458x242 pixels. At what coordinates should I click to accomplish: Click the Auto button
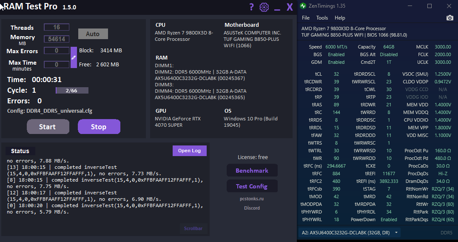(x=93, y=34)
